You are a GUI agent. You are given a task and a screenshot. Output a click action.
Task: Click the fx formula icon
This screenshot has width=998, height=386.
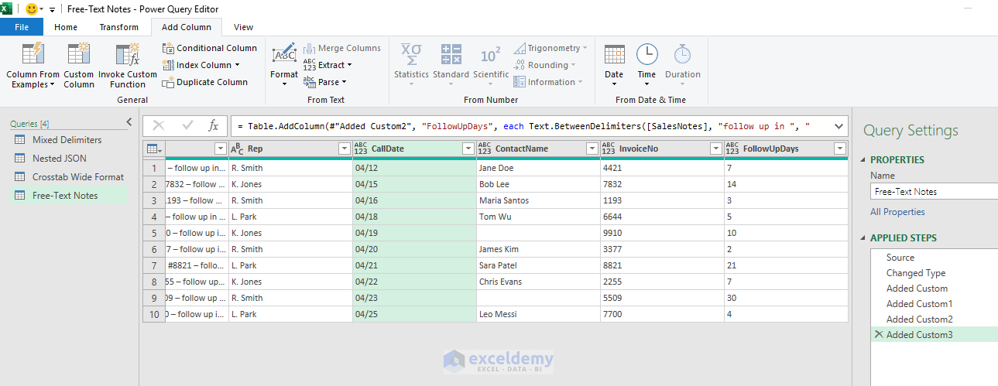point(214,126)
